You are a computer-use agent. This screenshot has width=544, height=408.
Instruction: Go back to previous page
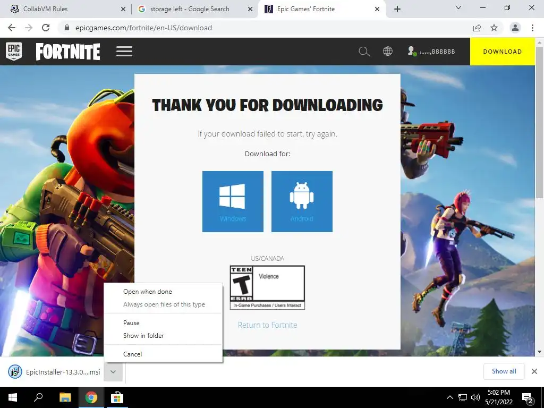(x=12, y=28)
